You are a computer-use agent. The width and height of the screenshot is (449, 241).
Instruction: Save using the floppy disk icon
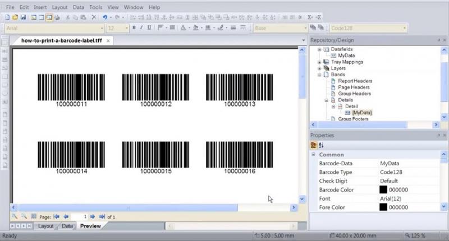[x=23, y=17]
